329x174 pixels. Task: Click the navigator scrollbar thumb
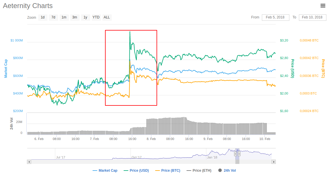(237, 162)
